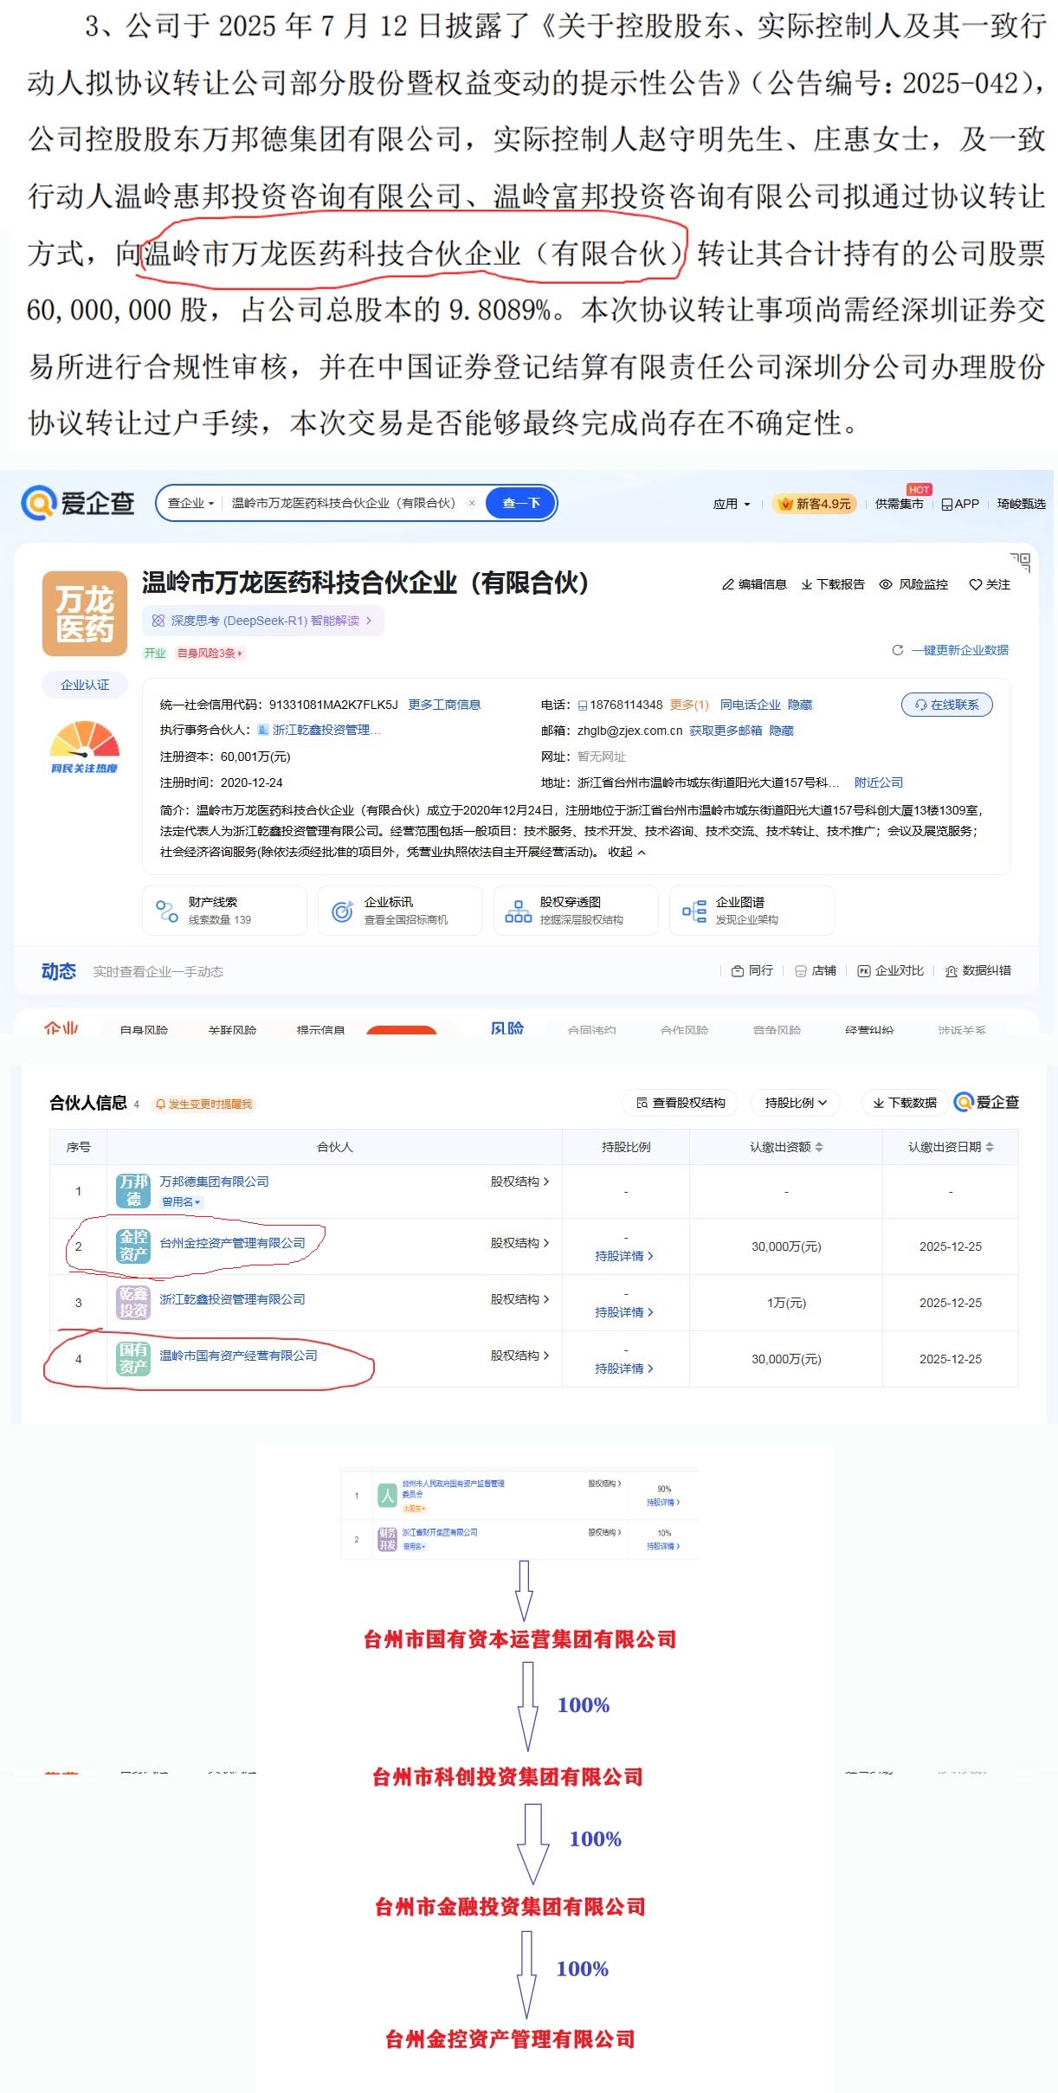Open the APP download menu item
This screenshot has height=2093, width=1058.
(x=960, y=504)
